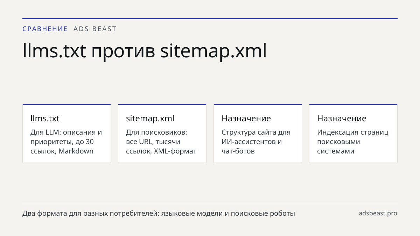Click the text 'Структура сайта для ИИ-ассистентов'
The height and width of the screenshot is (236, 420).
click(x=256, y=142)
